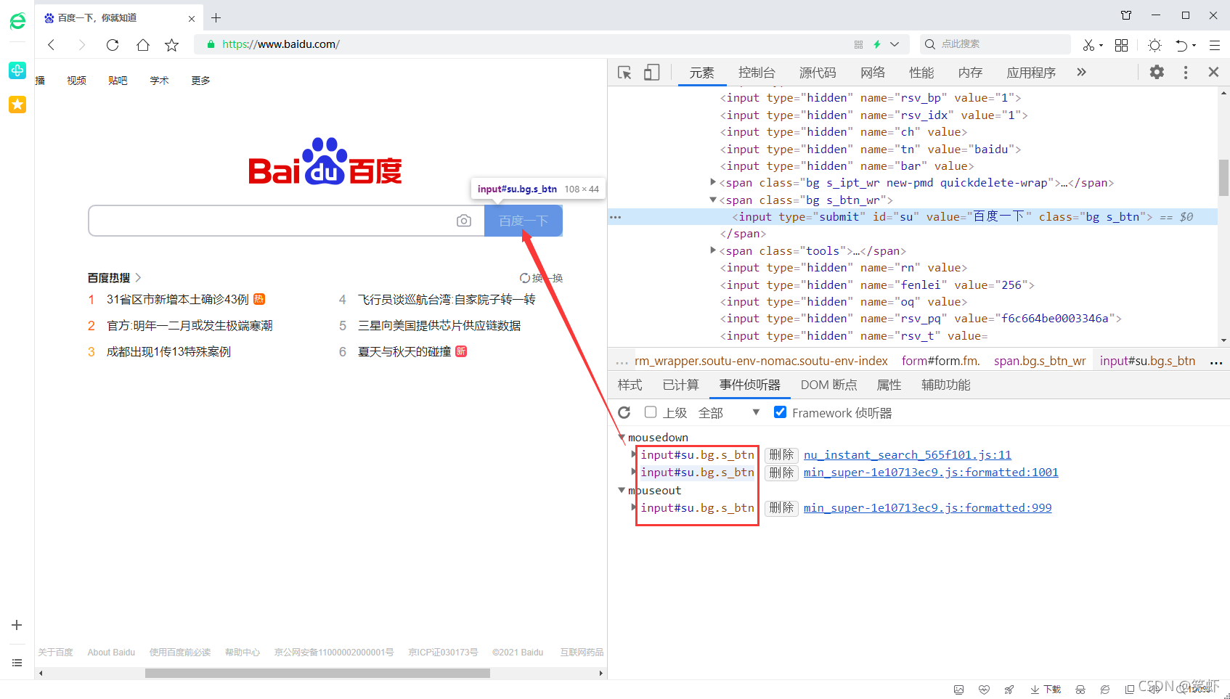Expand mousedown listener for nu_instant_search
Viewport: 1230px width, 699px height.
pyautogui.click(x=634, y=454)
